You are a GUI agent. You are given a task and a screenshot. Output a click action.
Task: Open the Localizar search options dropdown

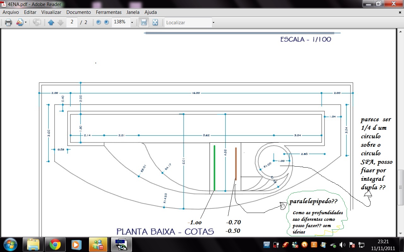[x=213, y=22]
